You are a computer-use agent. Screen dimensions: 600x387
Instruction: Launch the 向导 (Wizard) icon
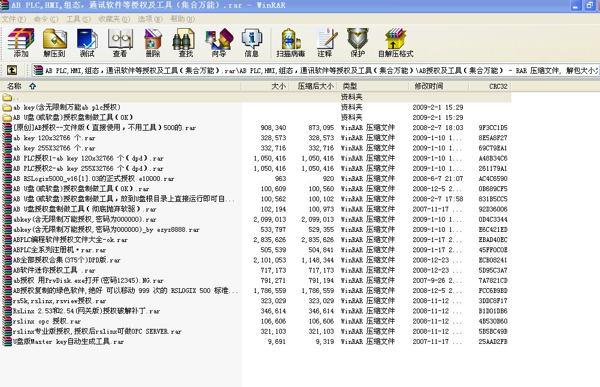click(x=219, y=42)
